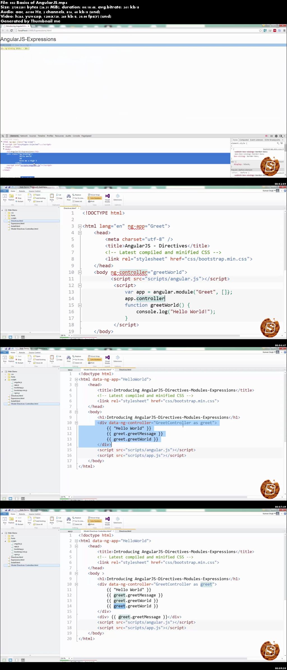Click the editor's horizontal scrollbar in the 00:09:50 frame
The image size is (287, 670).
click(160, 658)
